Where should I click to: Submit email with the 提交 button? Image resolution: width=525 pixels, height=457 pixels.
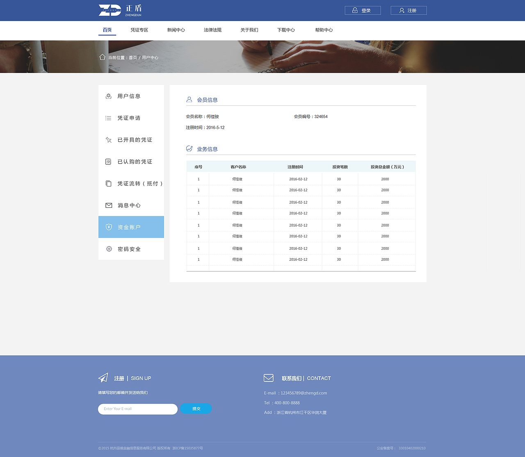pos(196,409)
